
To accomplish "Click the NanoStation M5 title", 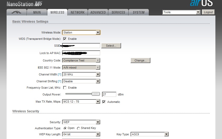I will (x=24, y=4).
